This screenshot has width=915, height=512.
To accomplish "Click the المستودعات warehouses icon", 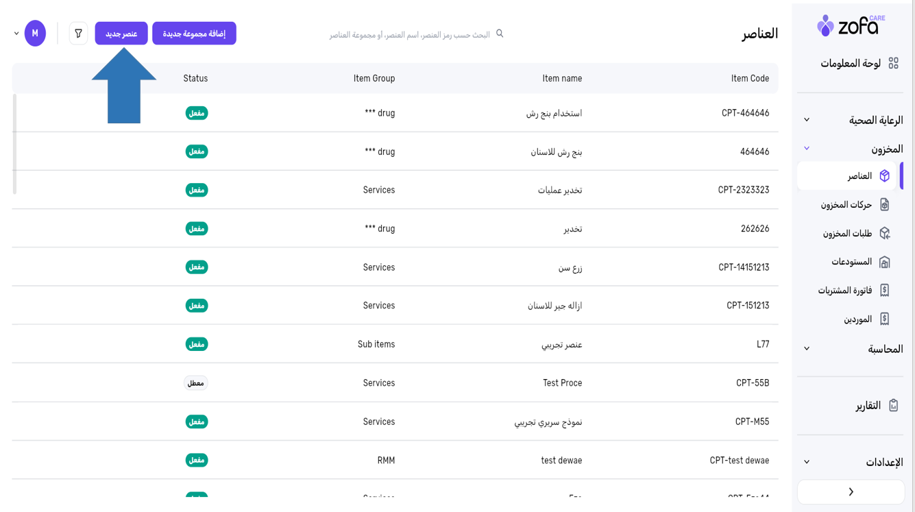I will point(884,262).
